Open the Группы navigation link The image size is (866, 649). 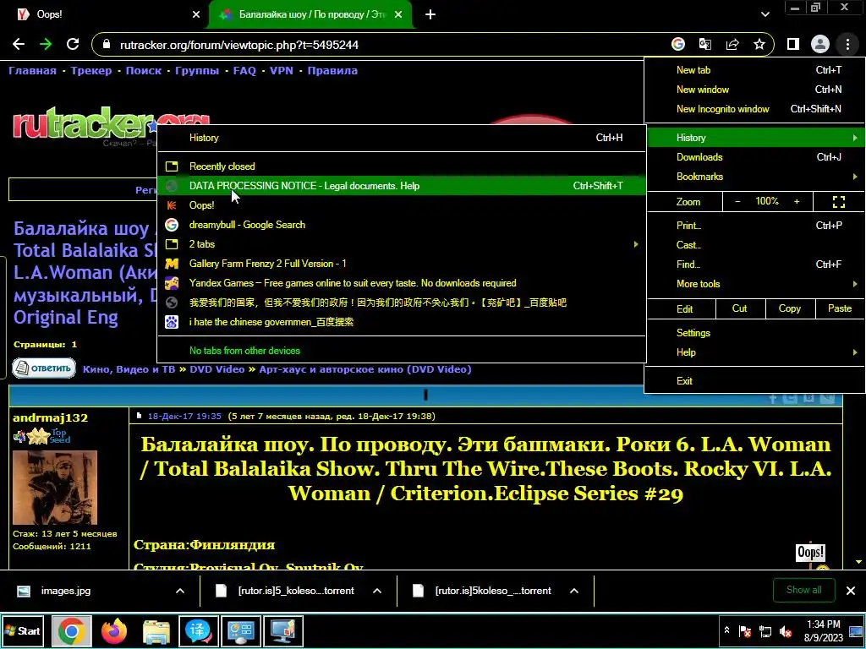pos(197,71)
